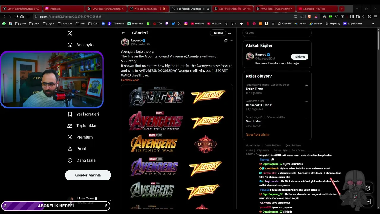Click Daha fazla göster under trends

tap(258, 135)
